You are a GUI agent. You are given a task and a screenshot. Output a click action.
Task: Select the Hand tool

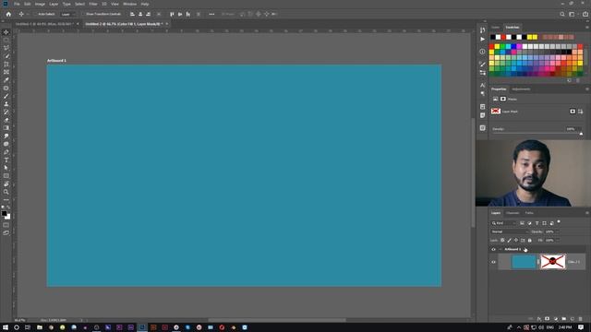click(x=6, y=184)
